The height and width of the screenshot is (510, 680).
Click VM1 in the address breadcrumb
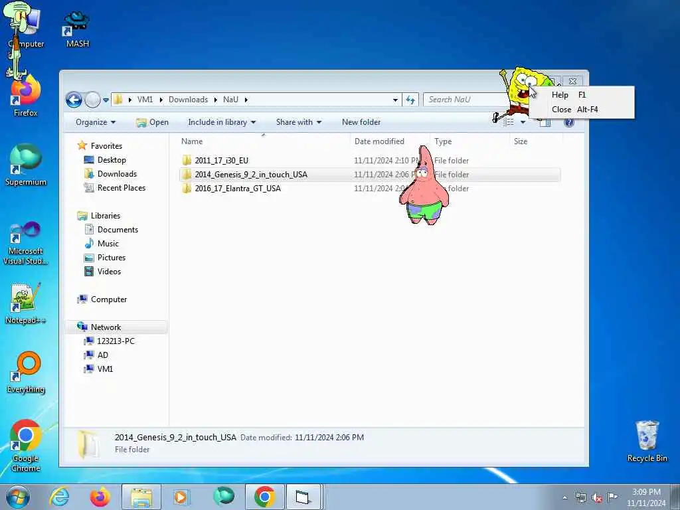[145, 100]
